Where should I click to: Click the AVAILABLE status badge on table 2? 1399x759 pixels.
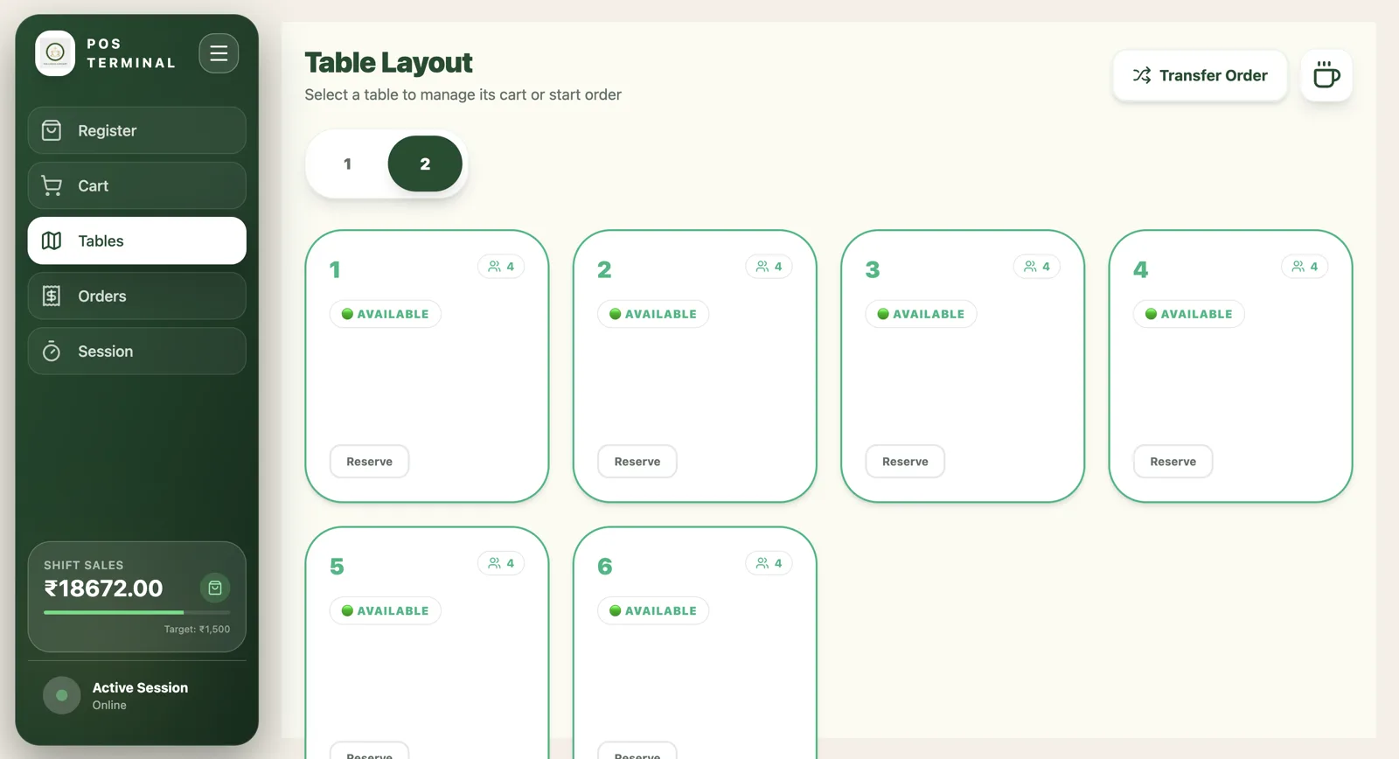(653, 314)
